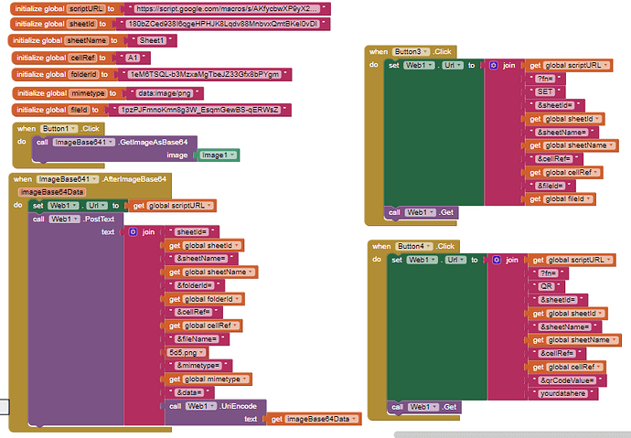Open the ImageBase641 dropdown in the GetImageAsBase64 call
Viewport: 631px width, 438px height.
112,143
